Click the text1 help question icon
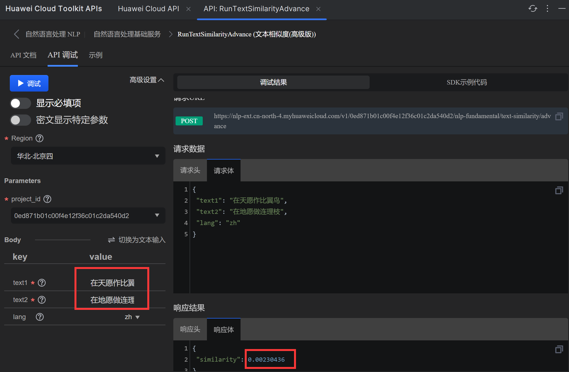The width and height of the screenshot is (569, 372). coord(42,283)
